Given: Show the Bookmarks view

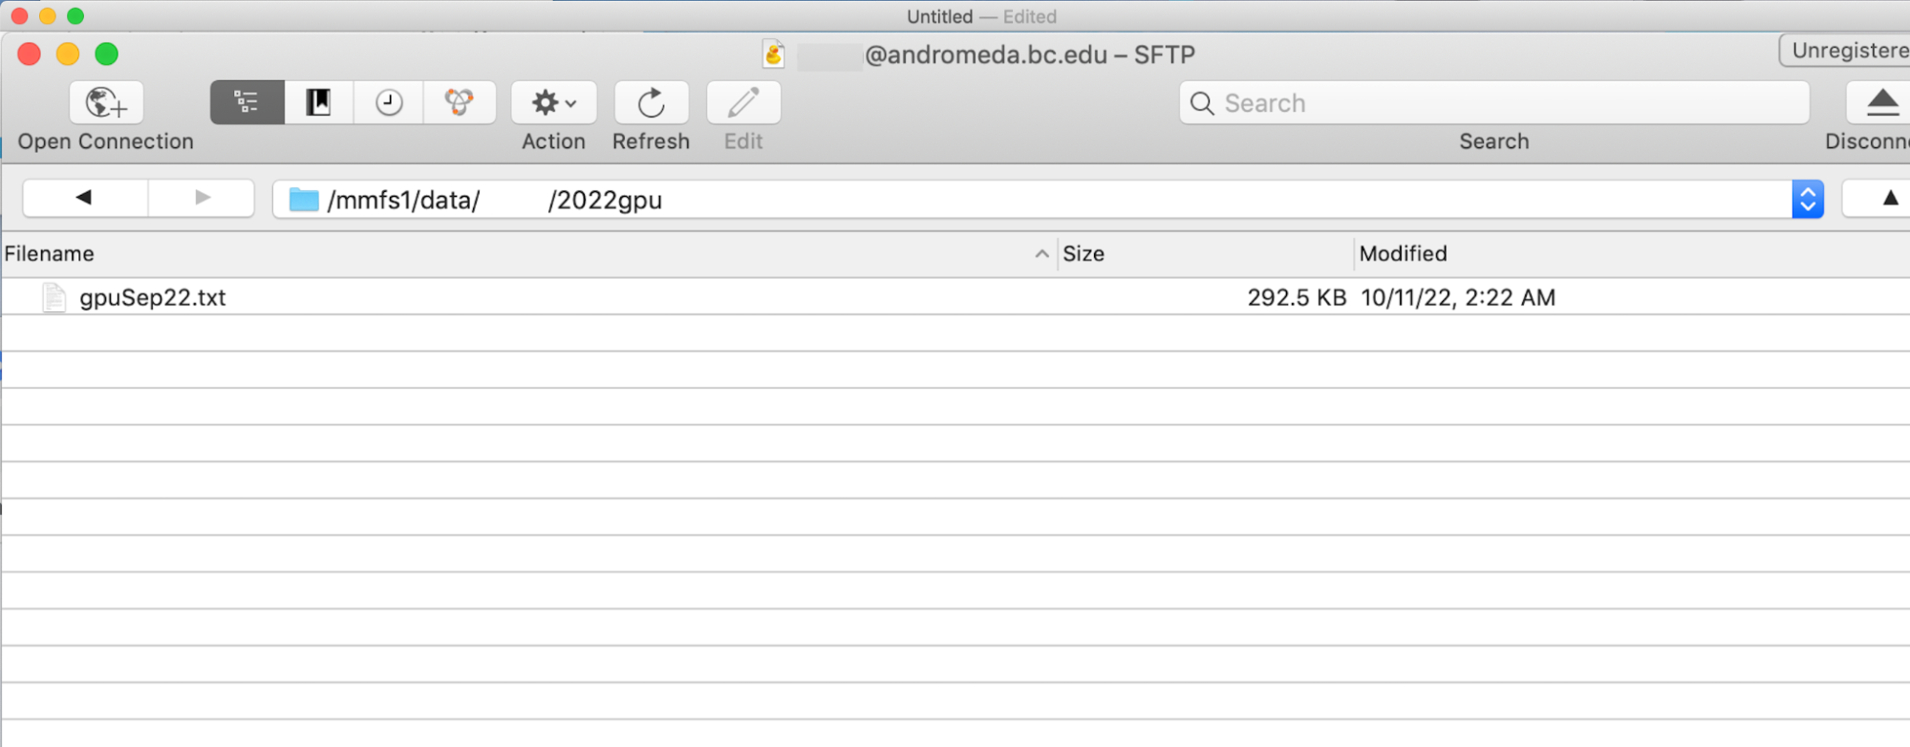Looking at the screenshot, I should 318,103.
